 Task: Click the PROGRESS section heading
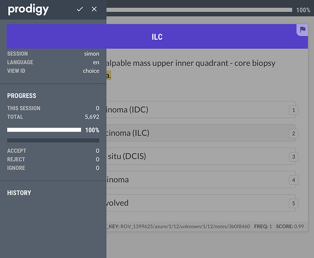(22, 96)
